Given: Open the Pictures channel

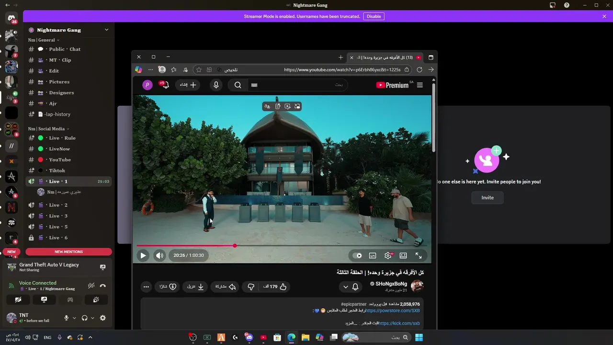Looking at the screenshot, I should 69,82.
